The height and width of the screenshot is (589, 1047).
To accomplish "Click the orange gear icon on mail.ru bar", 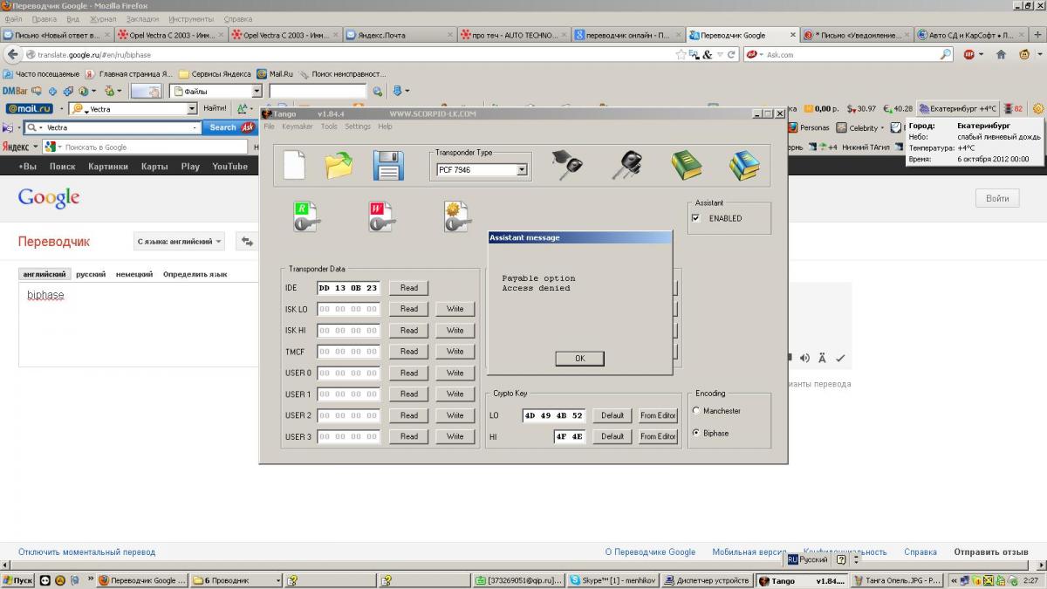I will [1037, 109].
